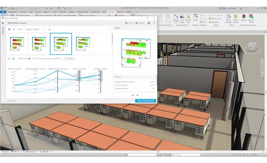Open the File tab
267x163 pixels.
pos(3,12)
